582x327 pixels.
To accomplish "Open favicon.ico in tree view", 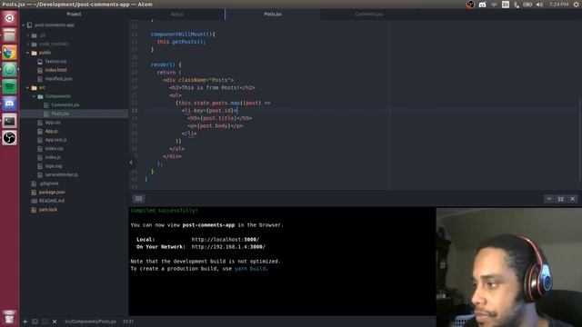I will pos(55,61).
